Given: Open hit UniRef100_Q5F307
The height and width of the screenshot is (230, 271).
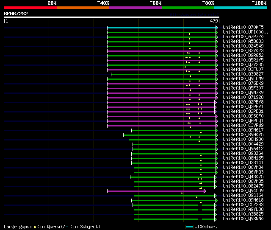Looking at the screenshot, I should pyautogui.click(x=243, y=88).
